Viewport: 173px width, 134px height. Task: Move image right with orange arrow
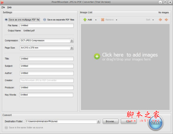(x=166, y=20)
